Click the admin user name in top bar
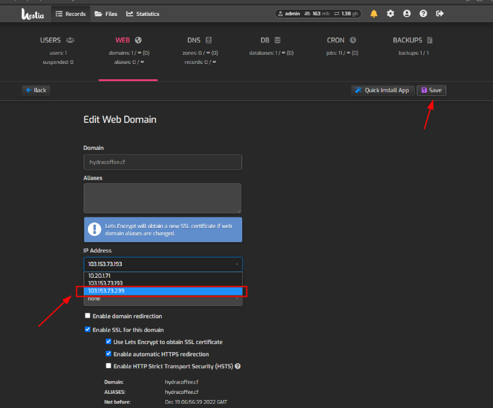 (292, 14)
